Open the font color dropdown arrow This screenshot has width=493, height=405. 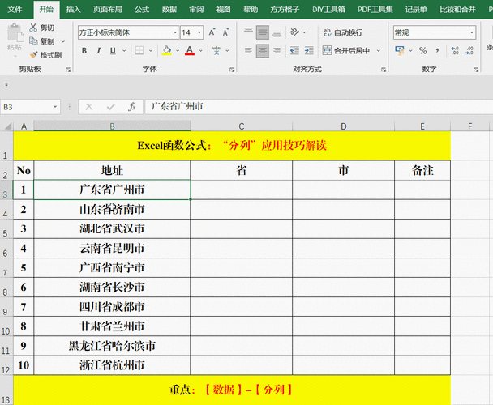pyautogui.click(x=201, y=50)
